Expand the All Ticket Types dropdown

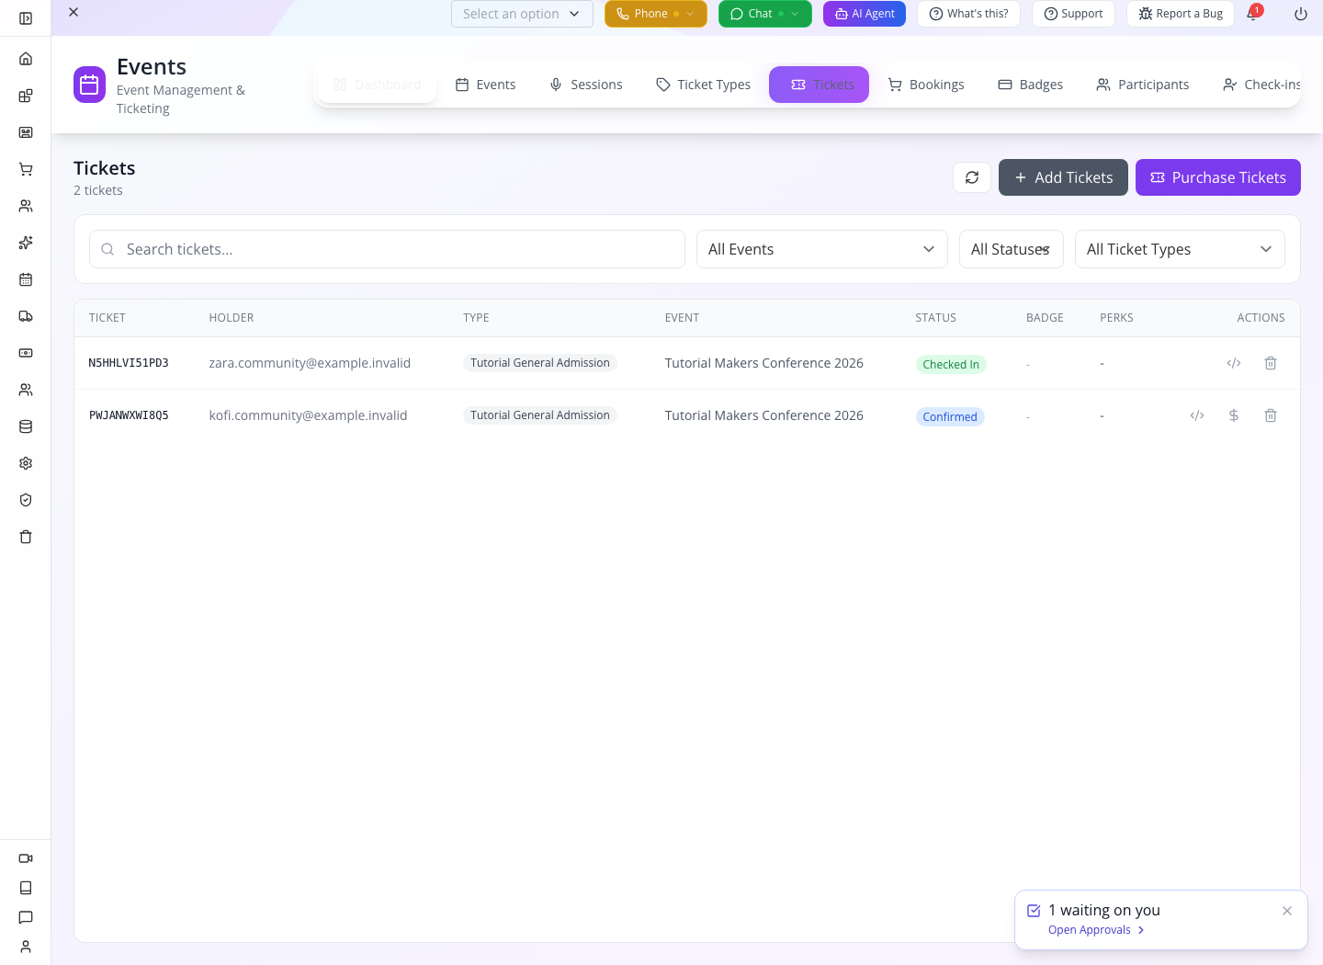pos(1180,249)
